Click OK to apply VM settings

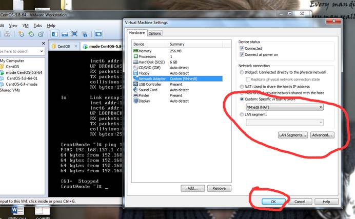pyautogui.click(x=273, y=202)
